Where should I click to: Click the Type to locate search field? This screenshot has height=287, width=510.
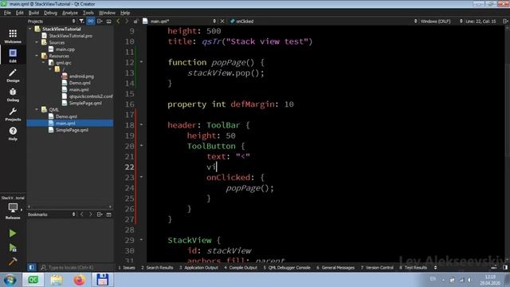[76, 268]
